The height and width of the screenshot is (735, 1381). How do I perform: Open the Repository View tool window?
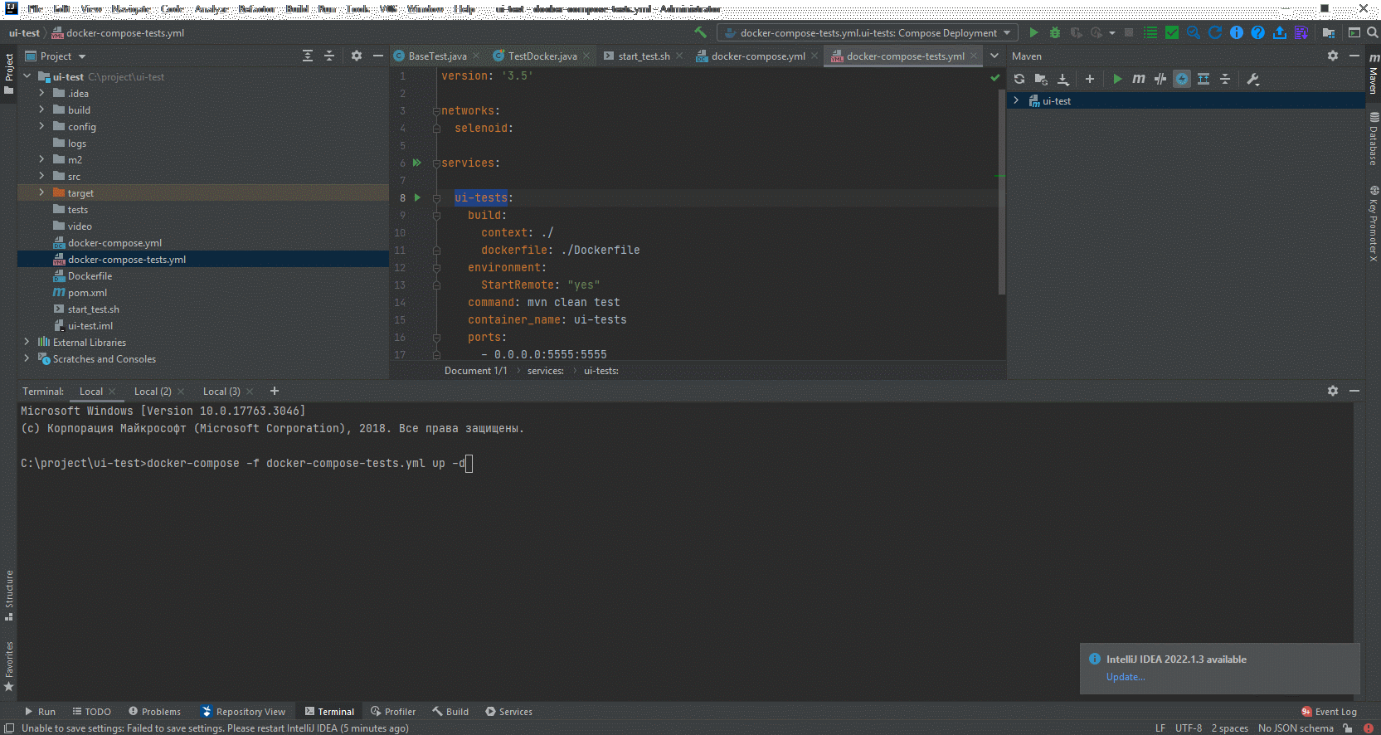point(244,711)
